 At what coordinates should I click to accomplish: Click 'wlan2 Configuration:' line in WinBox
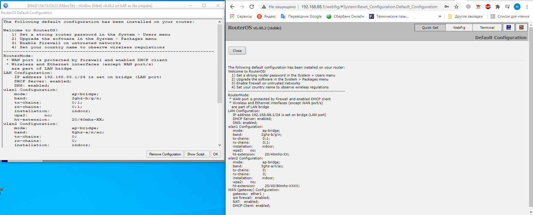pyautogui.click(x=30, y=124)
